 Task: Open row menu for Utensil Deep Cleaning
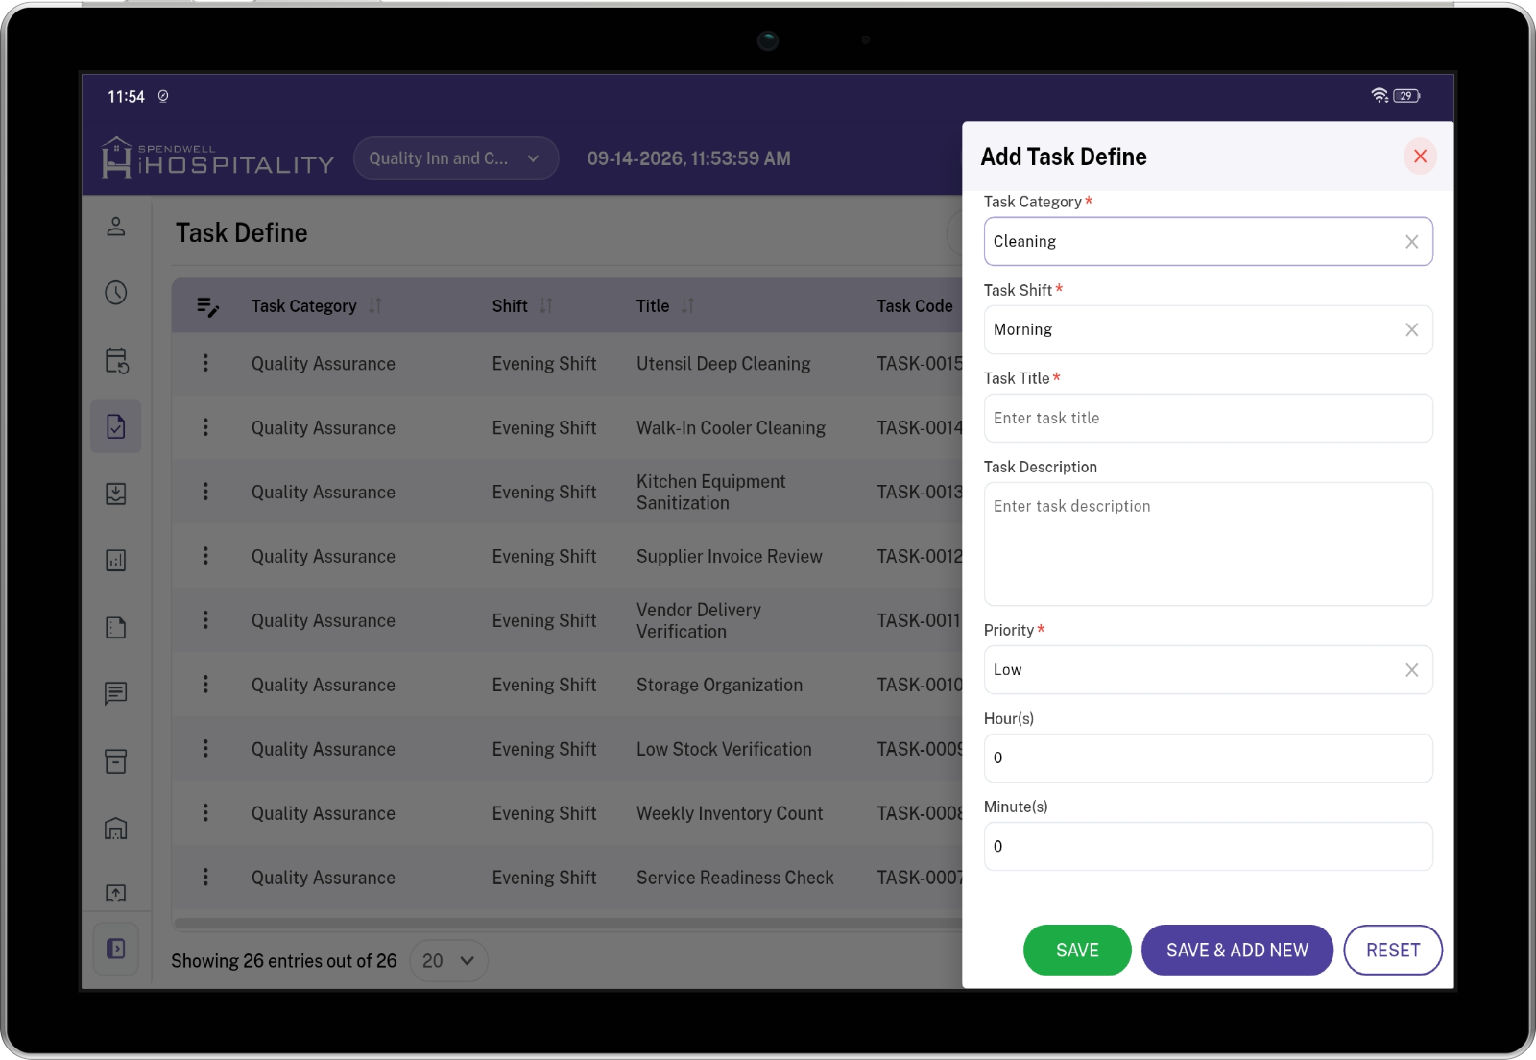[205, 363]
